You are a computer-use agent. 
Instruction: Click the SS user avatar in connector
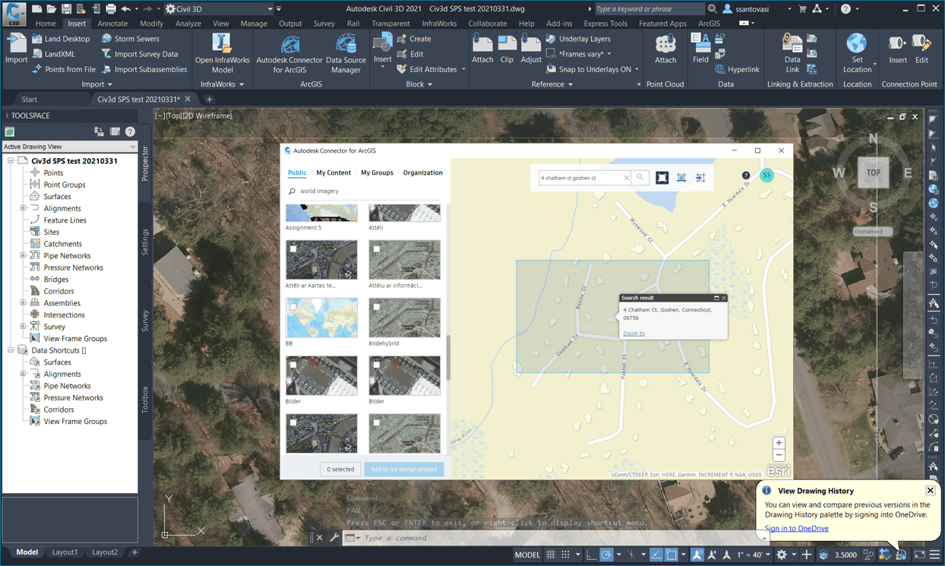(x=766, y=175)
